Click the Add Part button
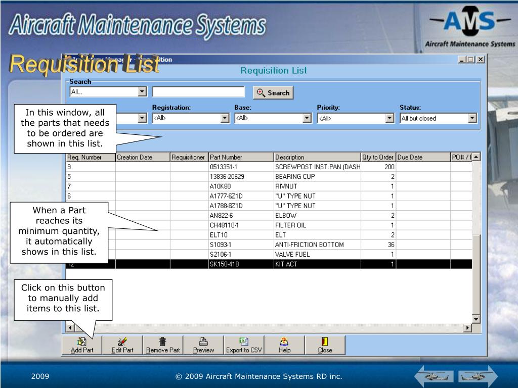This screenshot has height=388, width=518. tap(82, 345)
